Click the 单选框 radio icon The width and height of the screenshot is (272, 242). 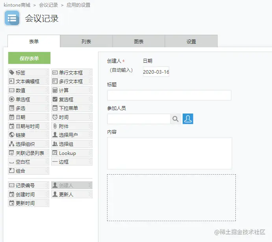click(x=12, y=99)
